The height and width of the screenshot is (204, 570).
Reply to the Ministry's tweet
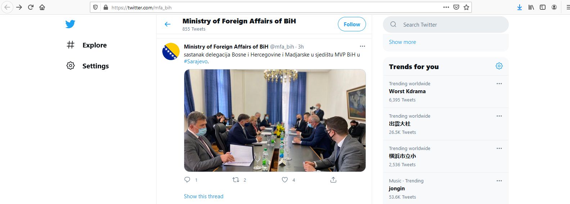pyautogui.click(x=187, y=180)
